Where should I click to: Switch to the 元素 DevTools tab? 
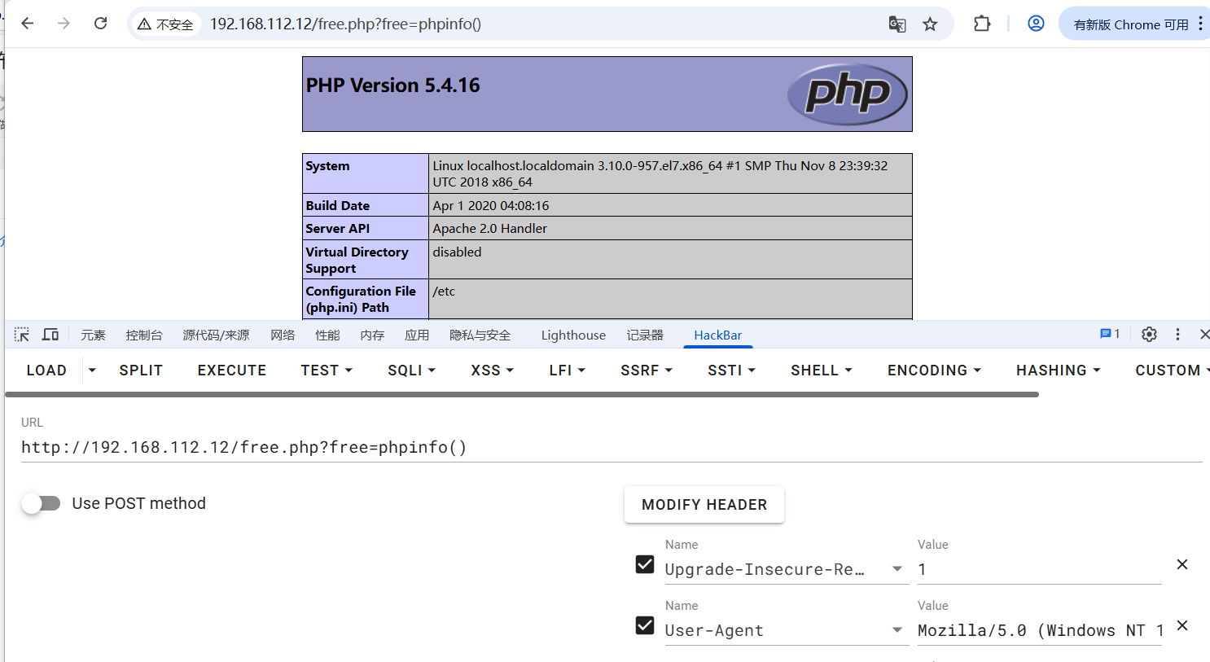(93, 335)
